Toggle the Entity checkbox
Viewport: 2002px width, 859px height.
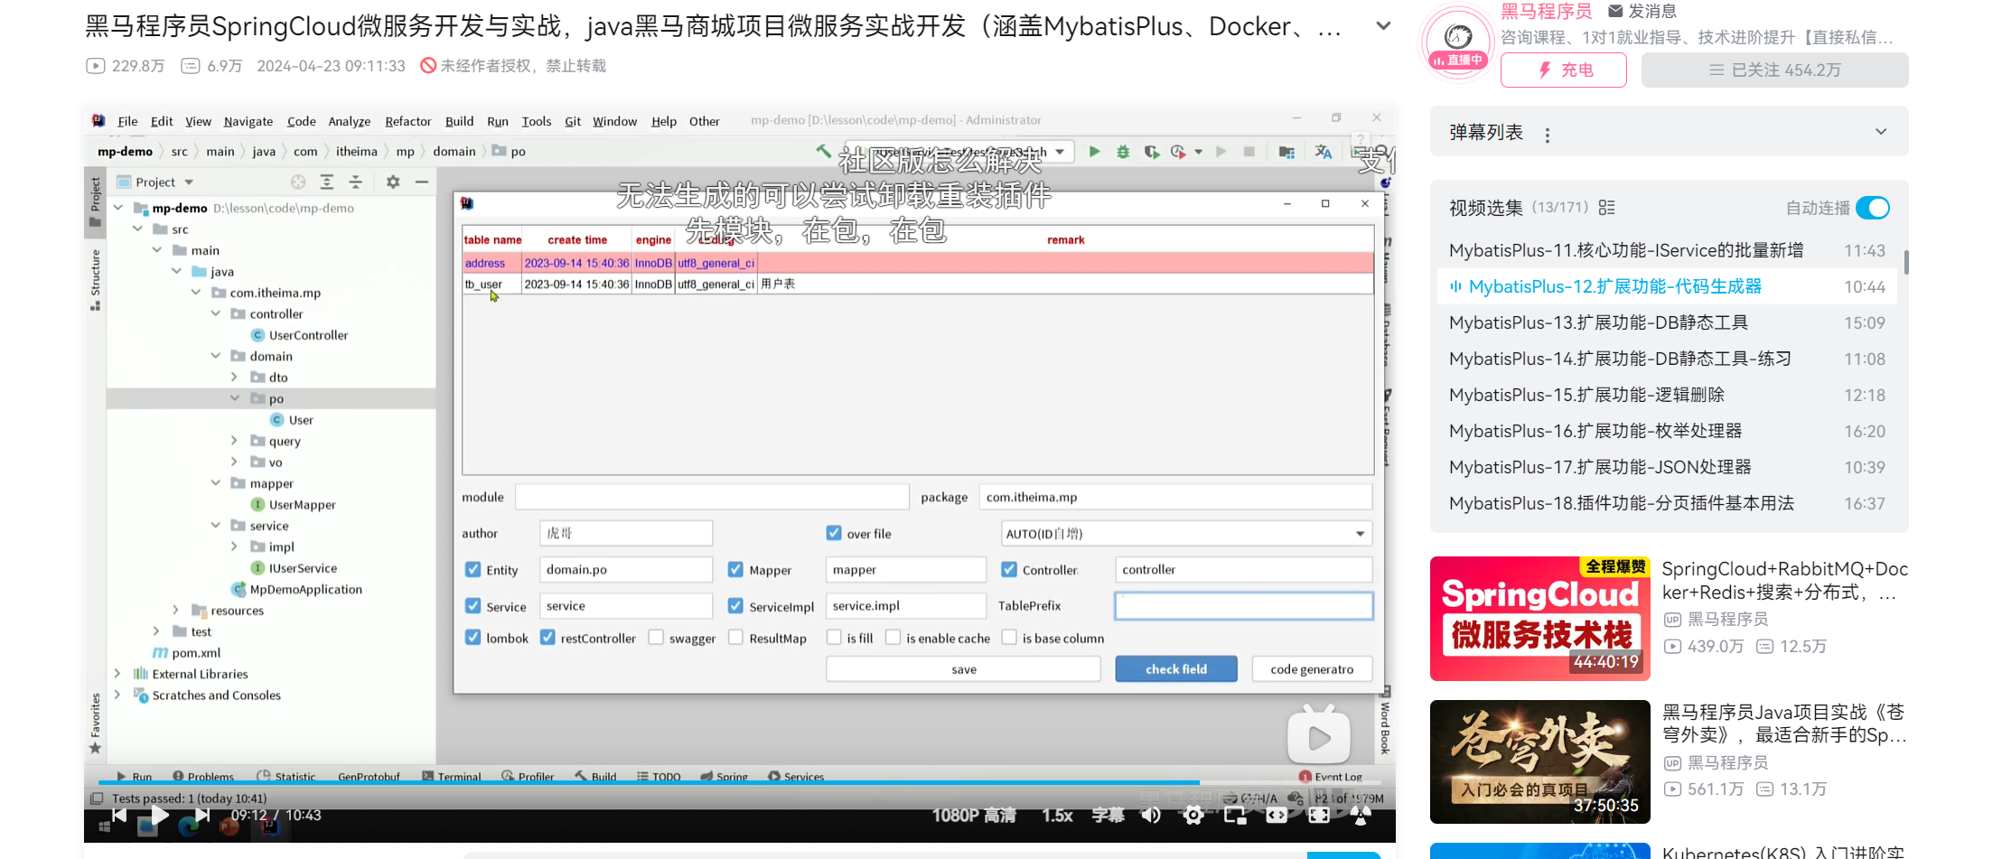tap(472, 569)
